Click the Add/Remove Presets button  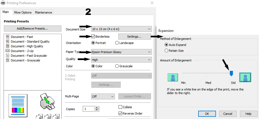32,29
